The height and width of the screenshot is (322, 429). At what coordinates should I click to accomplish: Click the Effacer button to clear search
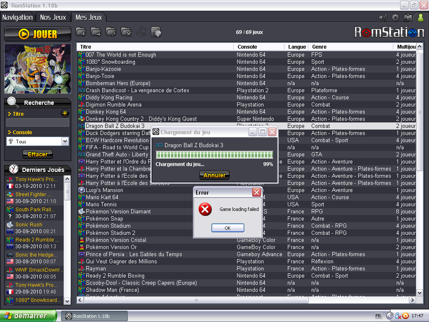point(37,154)
